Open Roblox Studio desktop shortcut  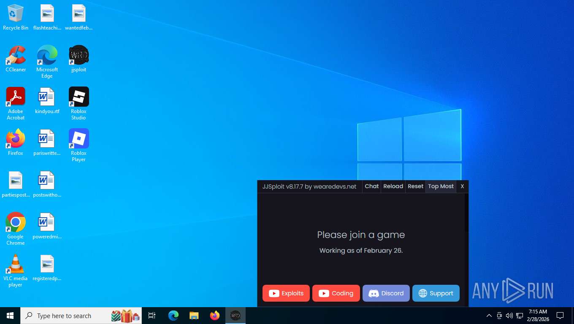coord(79,104)
